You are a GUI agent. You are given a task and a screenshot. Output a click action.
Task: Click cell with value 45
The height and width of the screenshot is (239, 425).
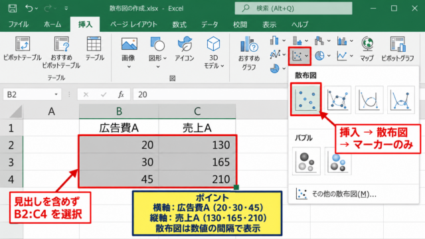119,179
